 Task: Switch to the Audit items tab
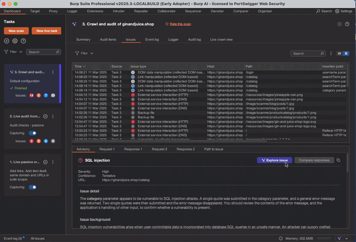[x=108, y=39]
